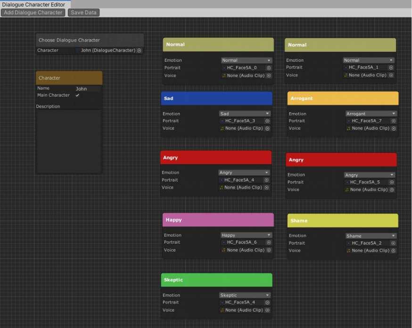Expand the Emotion dropdown showing Skeptic
Image resolution: width=412 pixels, height=328 pixels.
click(245, 295)
